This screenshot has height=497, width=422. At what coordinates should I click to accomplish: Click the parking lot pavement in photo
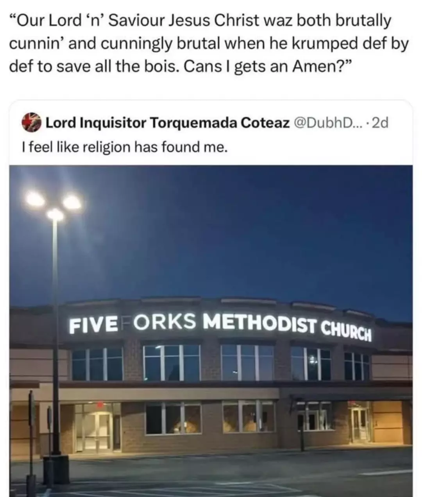[x=234, y=475]
